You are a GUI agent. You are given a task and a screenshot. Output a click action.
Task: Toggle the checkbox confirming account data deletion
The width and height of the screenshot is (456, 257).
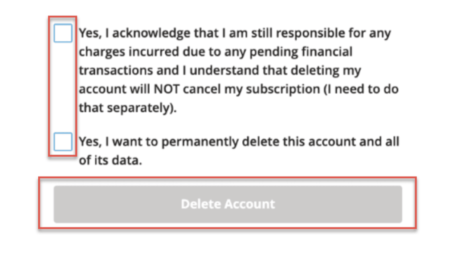pyautogui.click(x=62, y=141)
